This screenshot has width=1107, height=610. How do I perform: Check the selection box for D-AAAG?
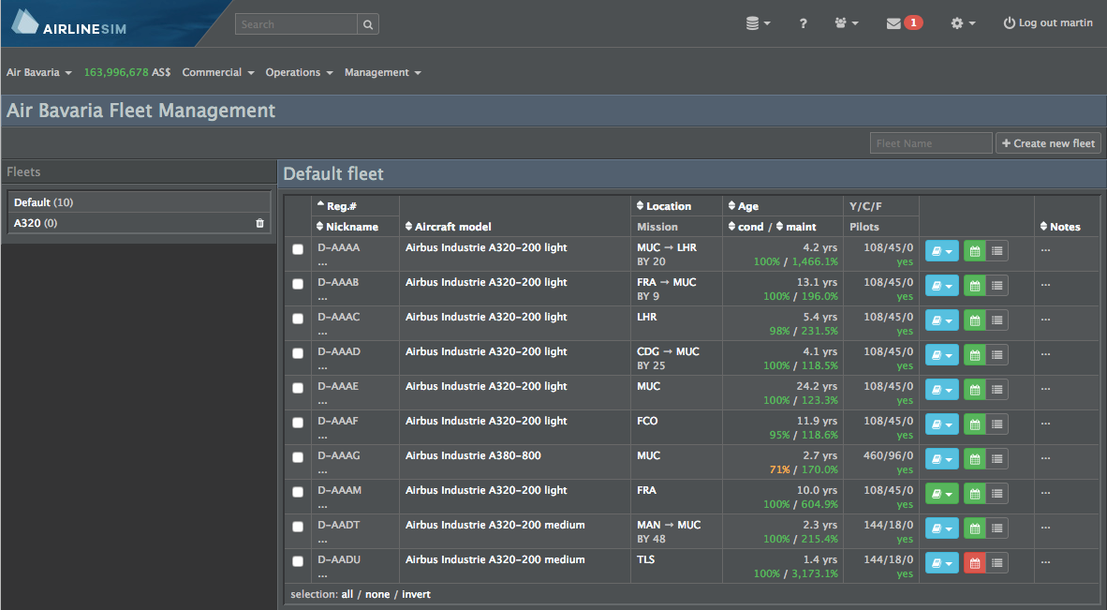pyautogui.click(x=297, y=457)
